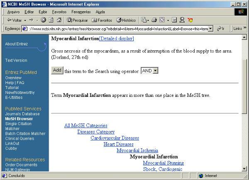
Task: Open the Favoritos menu
Action: [x=59, y=12]
